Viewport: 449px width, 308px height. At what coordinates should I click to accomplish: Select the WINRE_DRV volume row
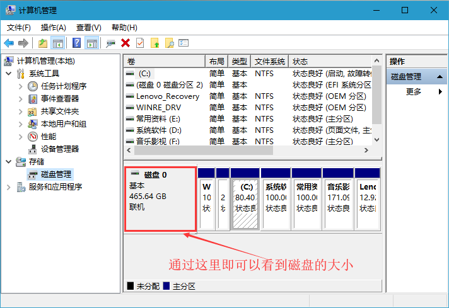248,108
